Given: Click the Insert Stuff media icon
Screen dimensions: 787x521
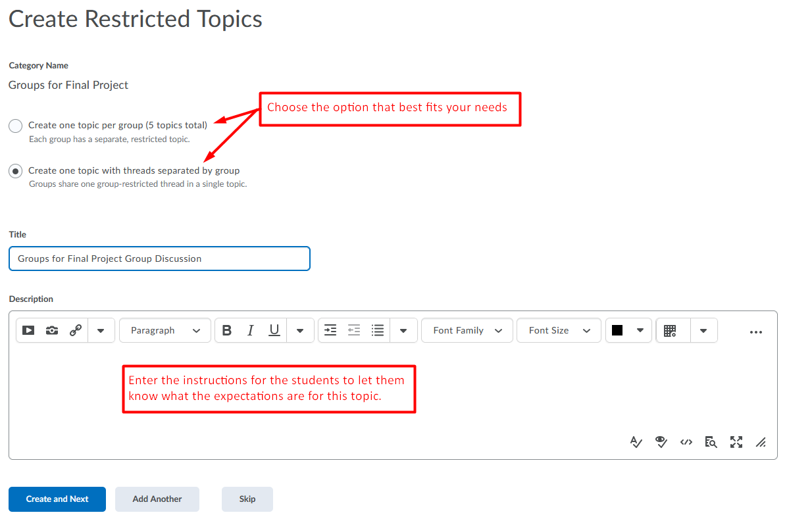Looking at the screenshot, I should pyautogui.click(x=28, y=331).
